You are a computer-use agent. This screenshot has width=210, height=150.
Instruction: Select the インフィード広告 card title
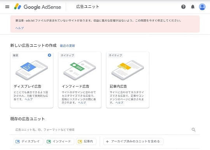click(x=75, y=86)
